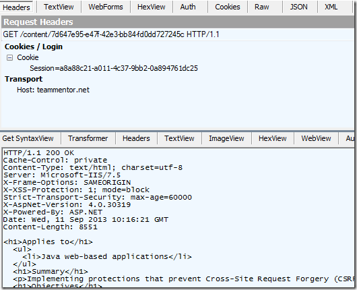Collapse the Cookie tree node
The width and height of the screenshot is (357, 290).
[x=9, y=58]
